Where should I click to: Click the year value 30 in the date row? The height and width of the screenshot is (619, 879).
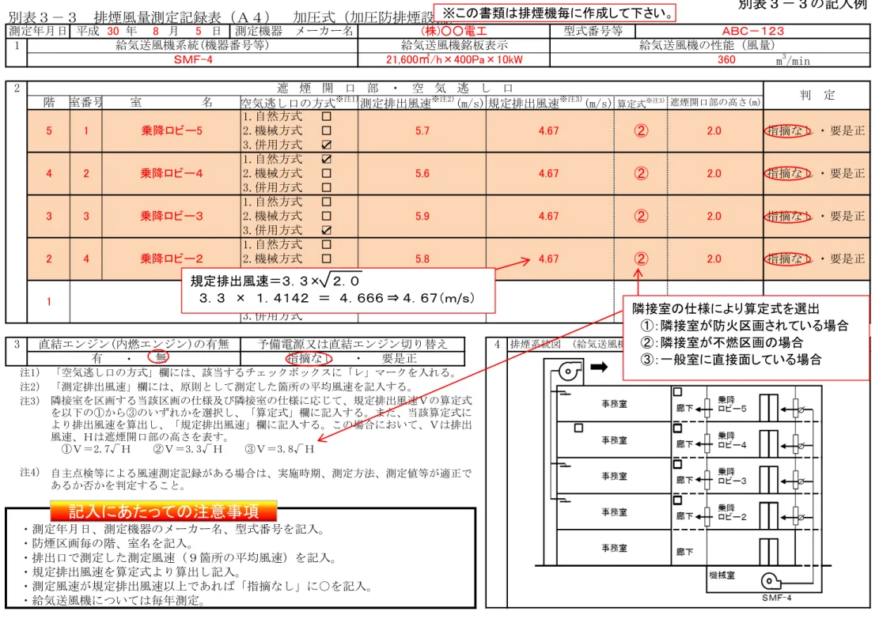pos(113,32)
